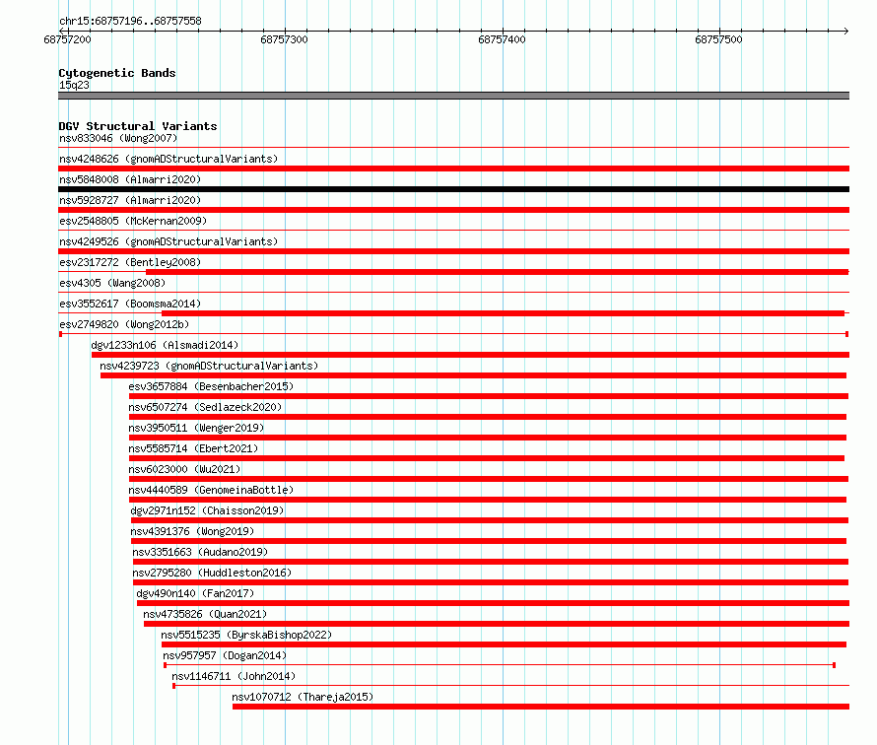Image resolution: width=877 pixels, height=745 pixels.
Task: Click nsv5515235 (ByrskaBishop2022) label
Action: [246, 635]
